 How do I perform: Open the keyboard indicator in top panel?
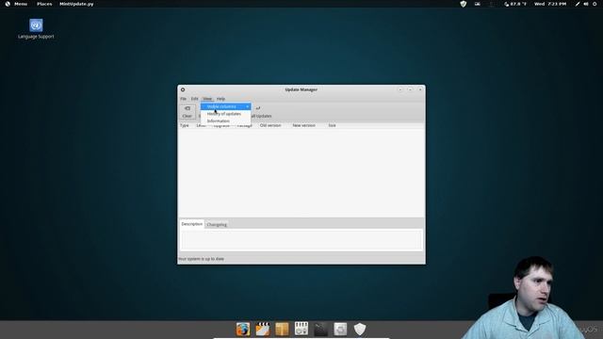pyautogui.click(x=478, y=4)
